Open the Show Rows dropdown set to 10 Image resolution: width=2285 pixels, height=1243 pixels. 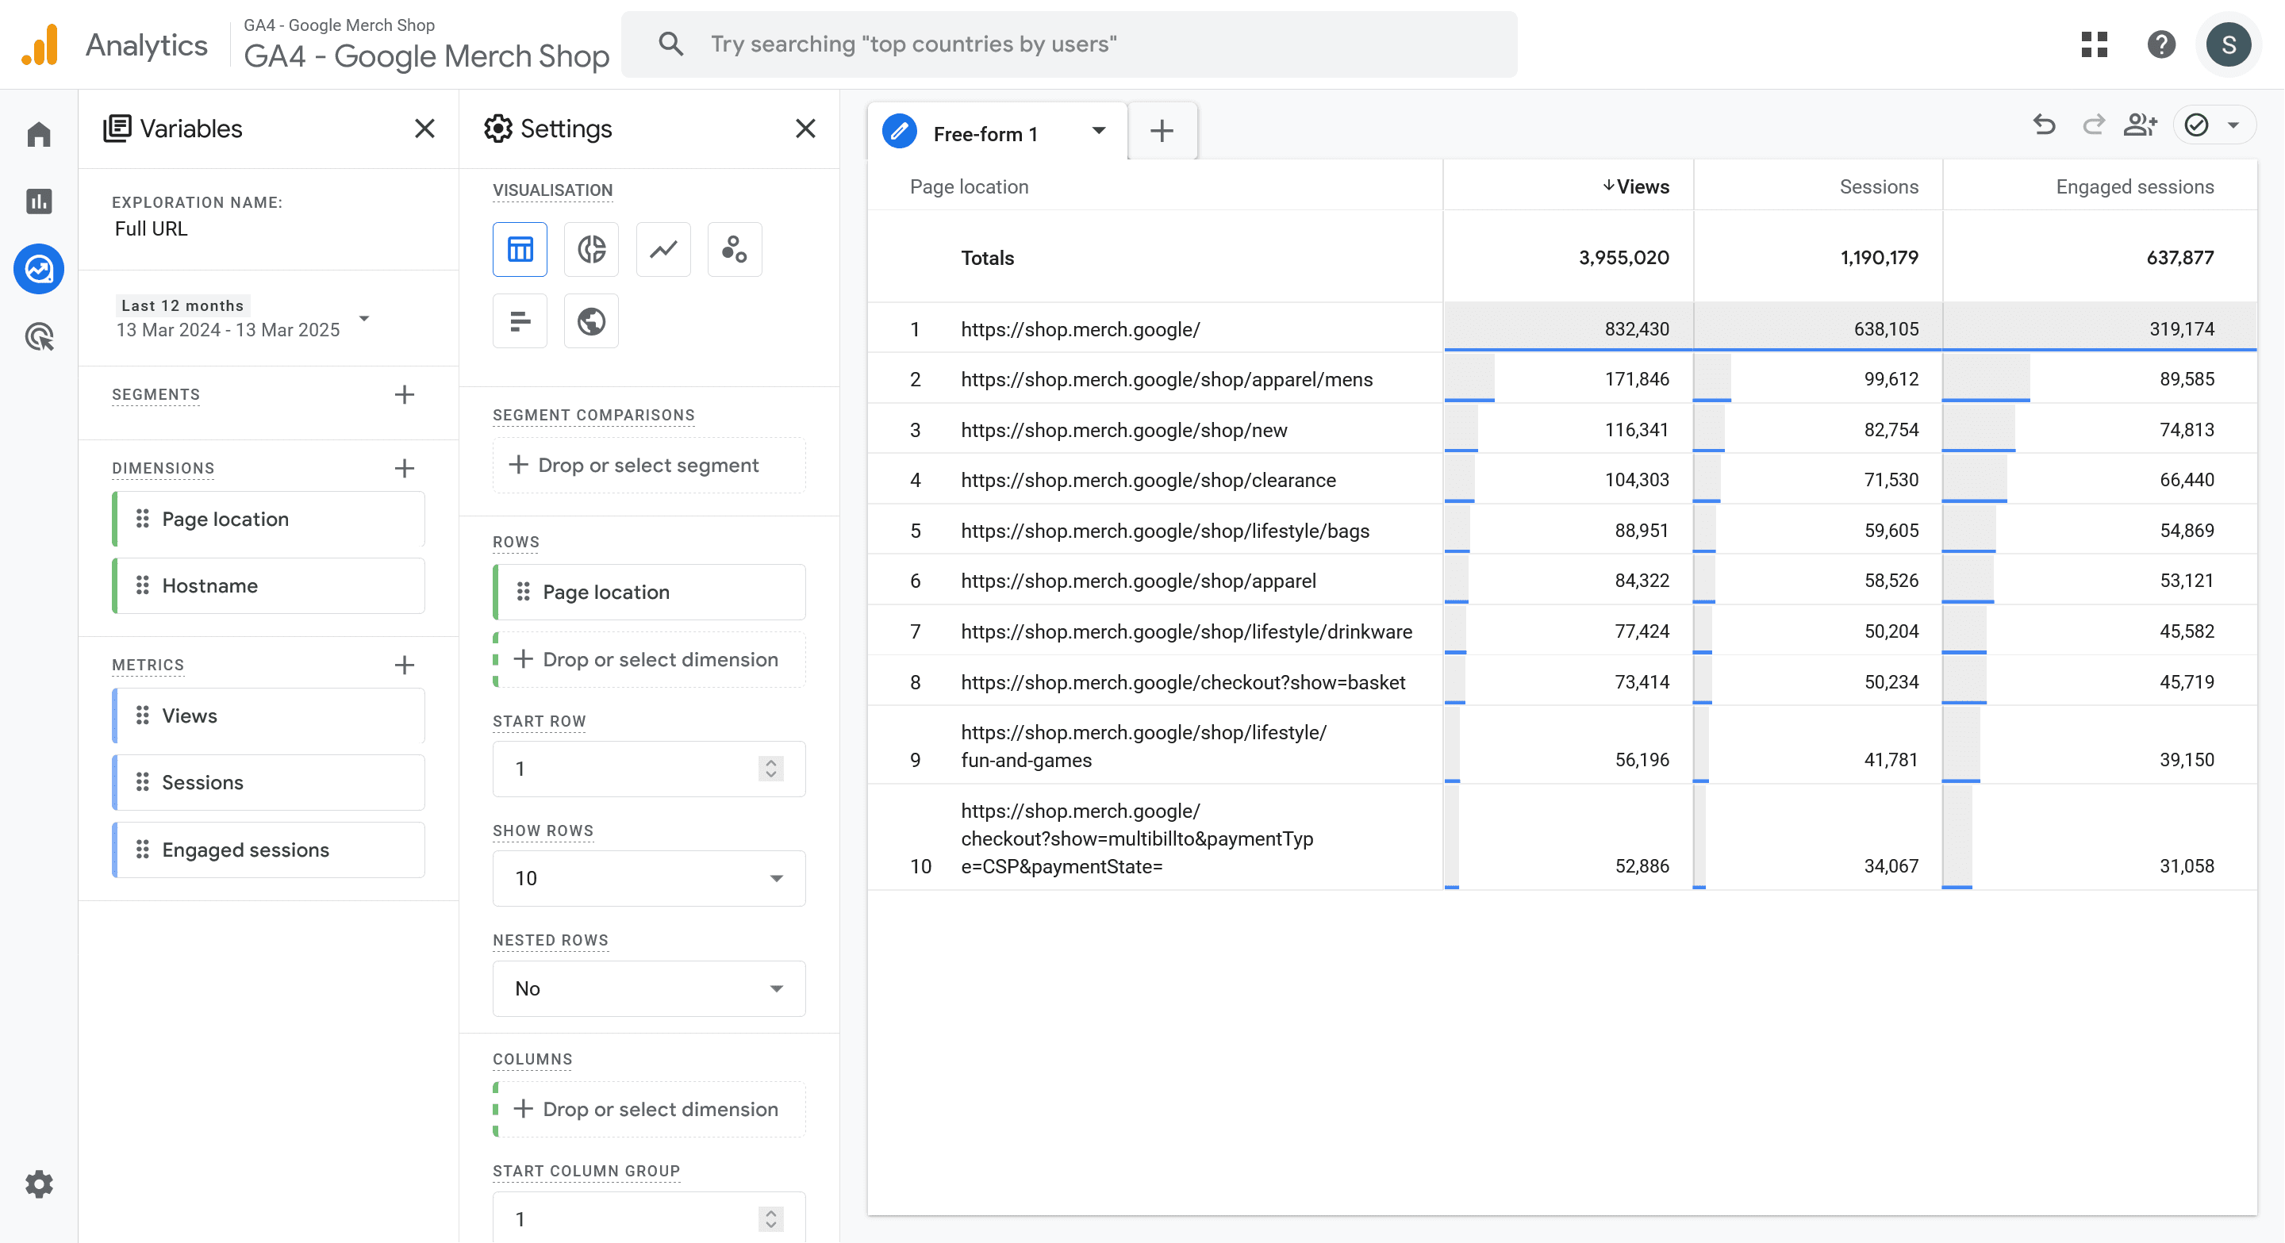tap(649, 879)
